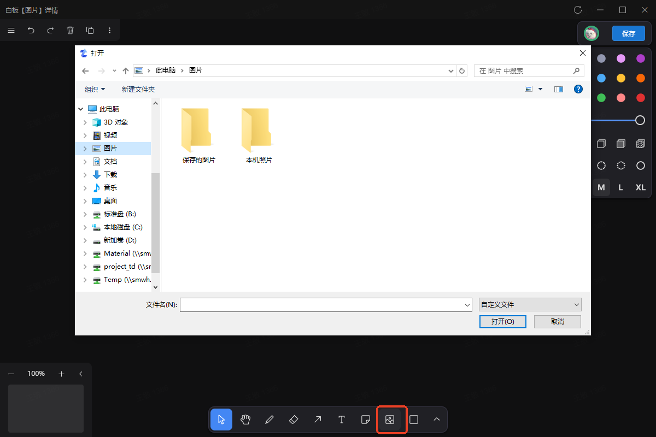Select the pencil draw tool
The width and height of the screenshot is (656, 437).
[x=270, y=420]
